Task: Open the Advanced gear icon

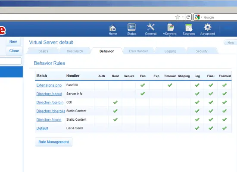Action: pos(208,27)
